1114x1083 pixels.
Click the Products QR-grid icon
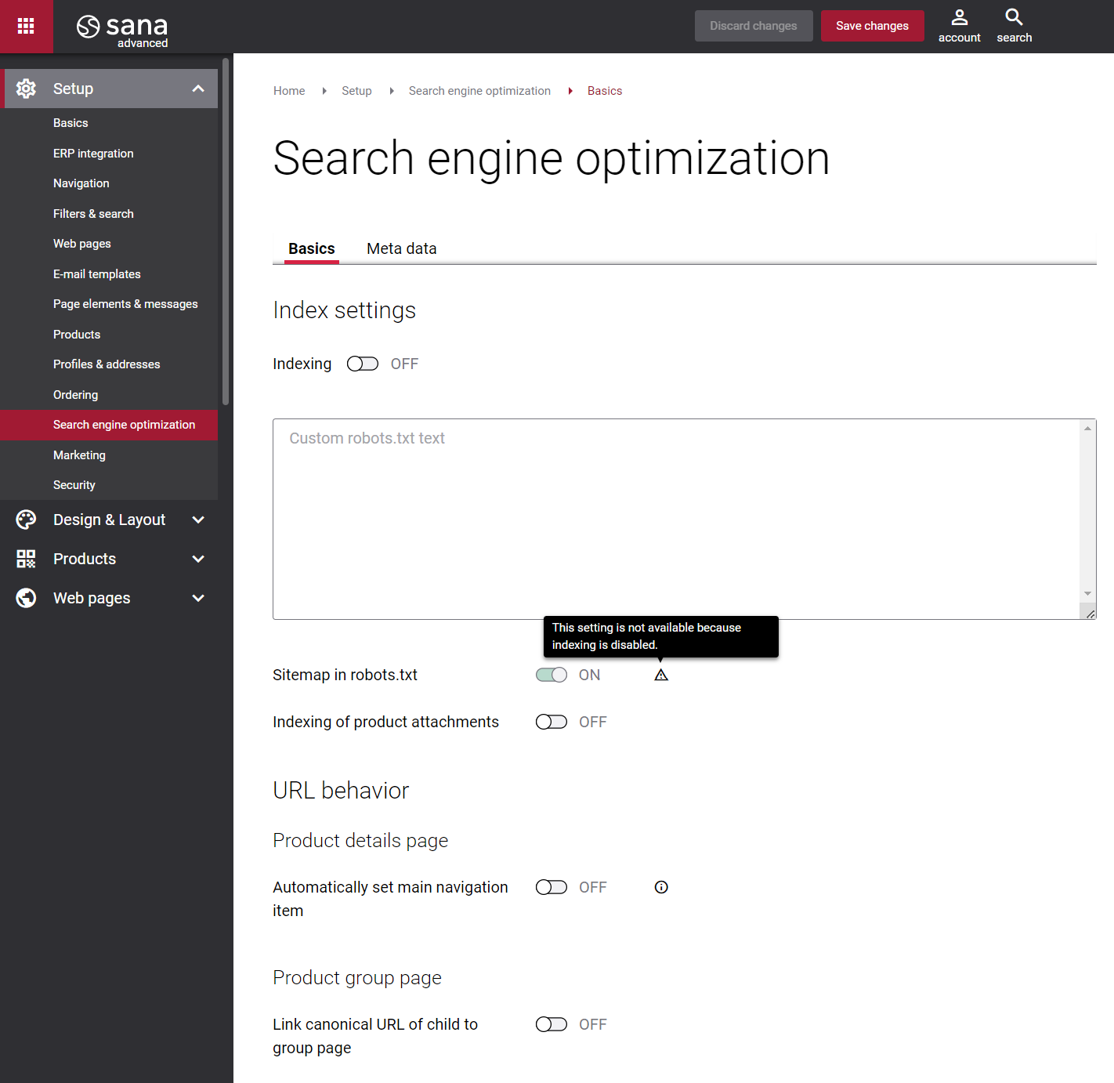(26, 559)
